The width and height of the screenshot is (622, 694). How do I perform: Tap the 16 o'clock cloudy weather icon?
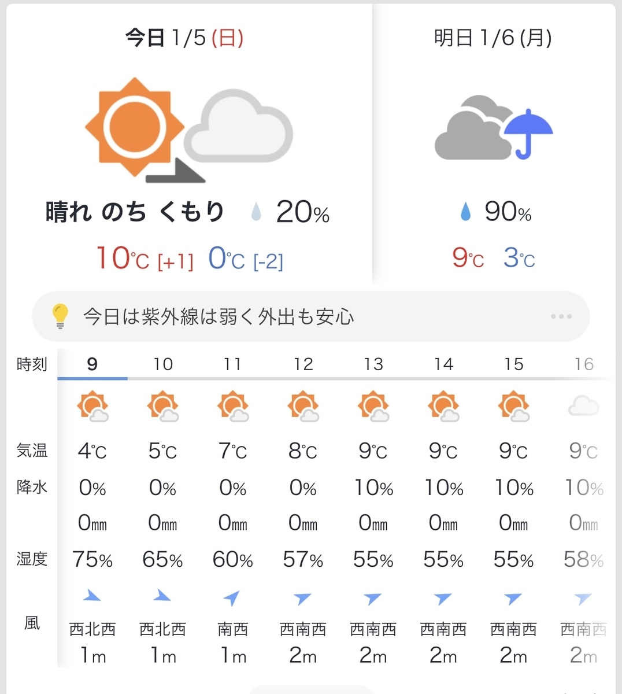click(583, 407)
